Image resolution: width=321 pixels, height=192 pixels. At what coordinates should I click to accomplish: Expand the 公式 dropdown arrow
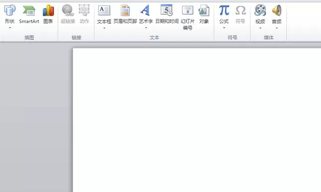tap(224, 28)
